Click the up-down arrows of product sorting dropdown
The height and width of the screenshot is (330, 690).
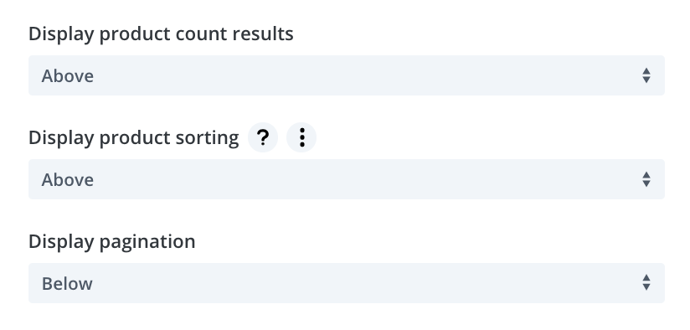click(x=646, y=179)
